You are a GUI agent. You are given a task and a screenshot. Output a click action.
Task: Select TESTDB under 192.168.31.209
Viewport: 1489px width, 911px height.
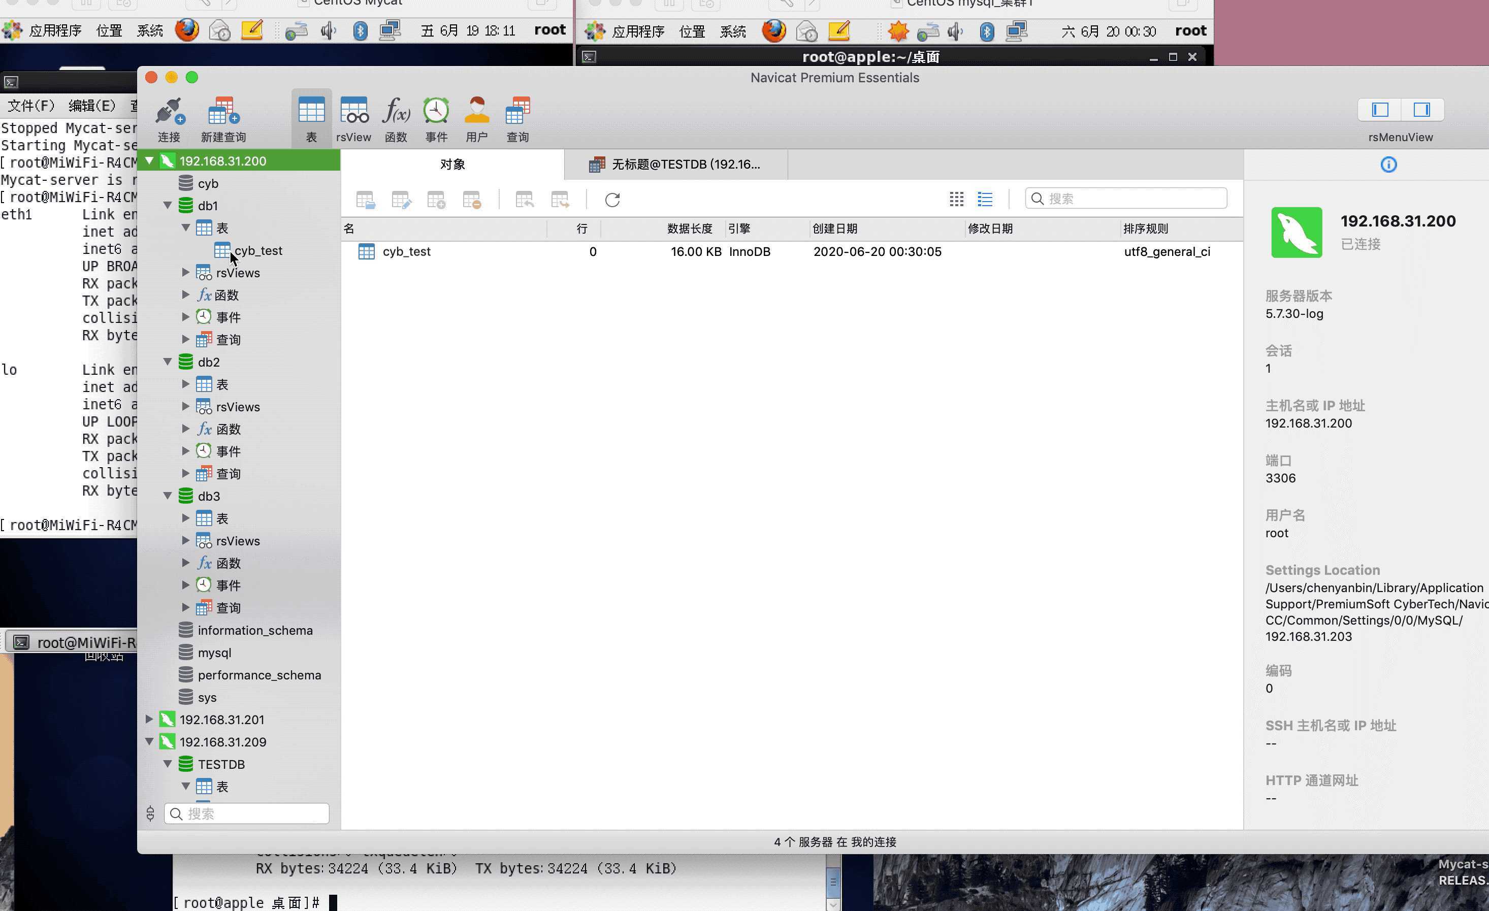tap(220, 763)
